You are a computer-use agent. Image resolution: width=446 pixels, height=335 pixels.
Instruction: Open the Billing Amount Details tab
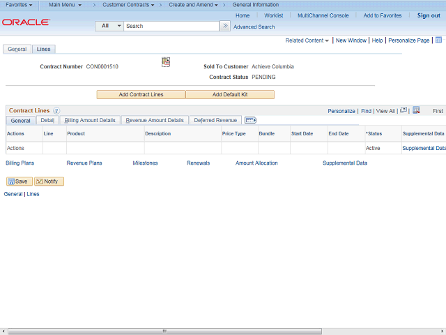(90, 120)
